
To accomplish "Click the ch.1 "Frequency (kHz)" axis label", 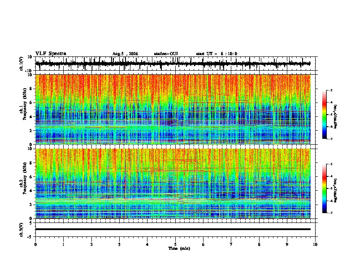I will (25, 104).
